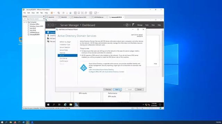Open View menu in VMware Workstation
222x124 pixels.
(x=33, y=13)
